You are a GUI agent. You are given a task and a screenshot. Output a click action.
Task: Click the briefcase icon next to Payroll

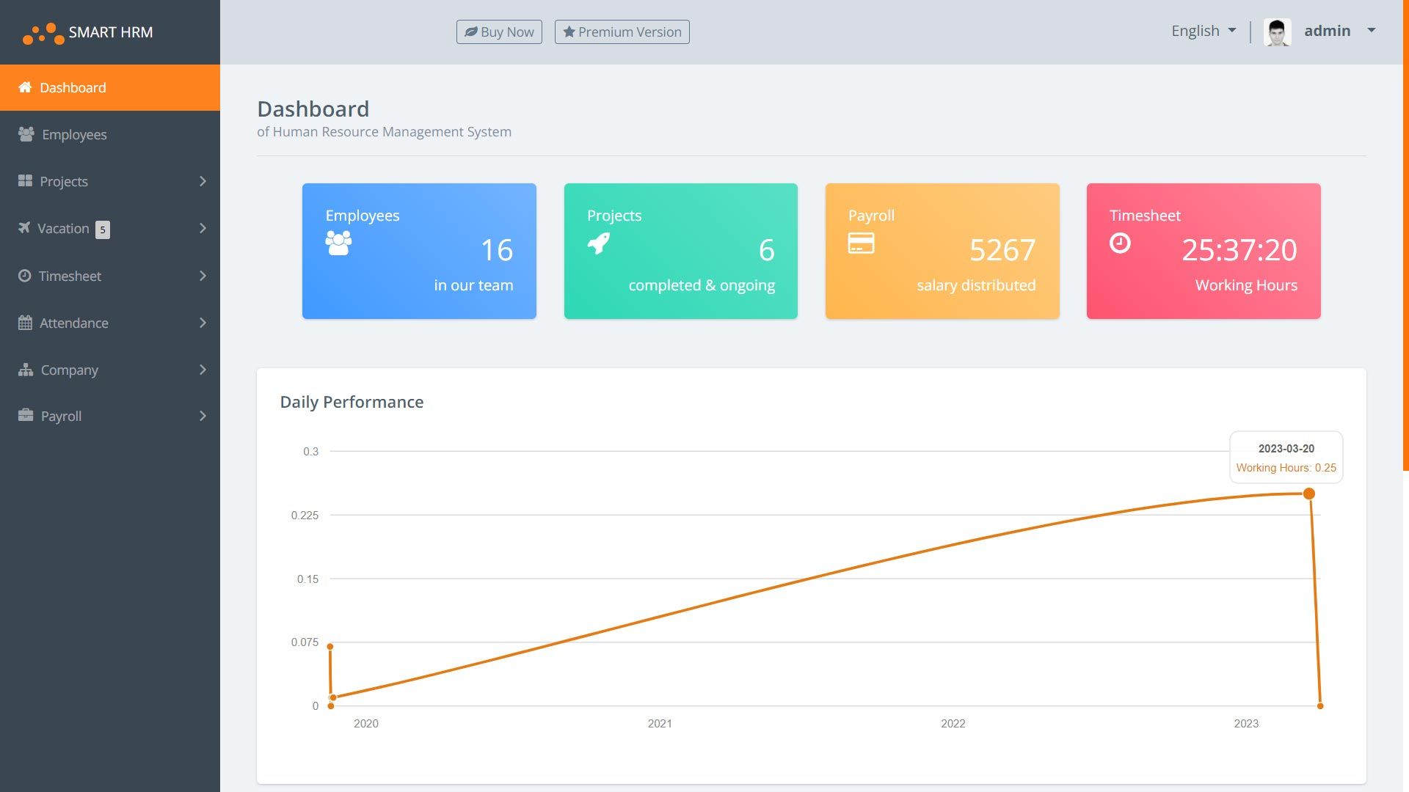click(x=26, y=416)
